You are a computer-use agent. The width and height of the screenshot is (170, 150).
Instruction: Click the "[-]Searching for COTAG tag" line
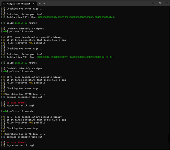[x=23, y=134]
